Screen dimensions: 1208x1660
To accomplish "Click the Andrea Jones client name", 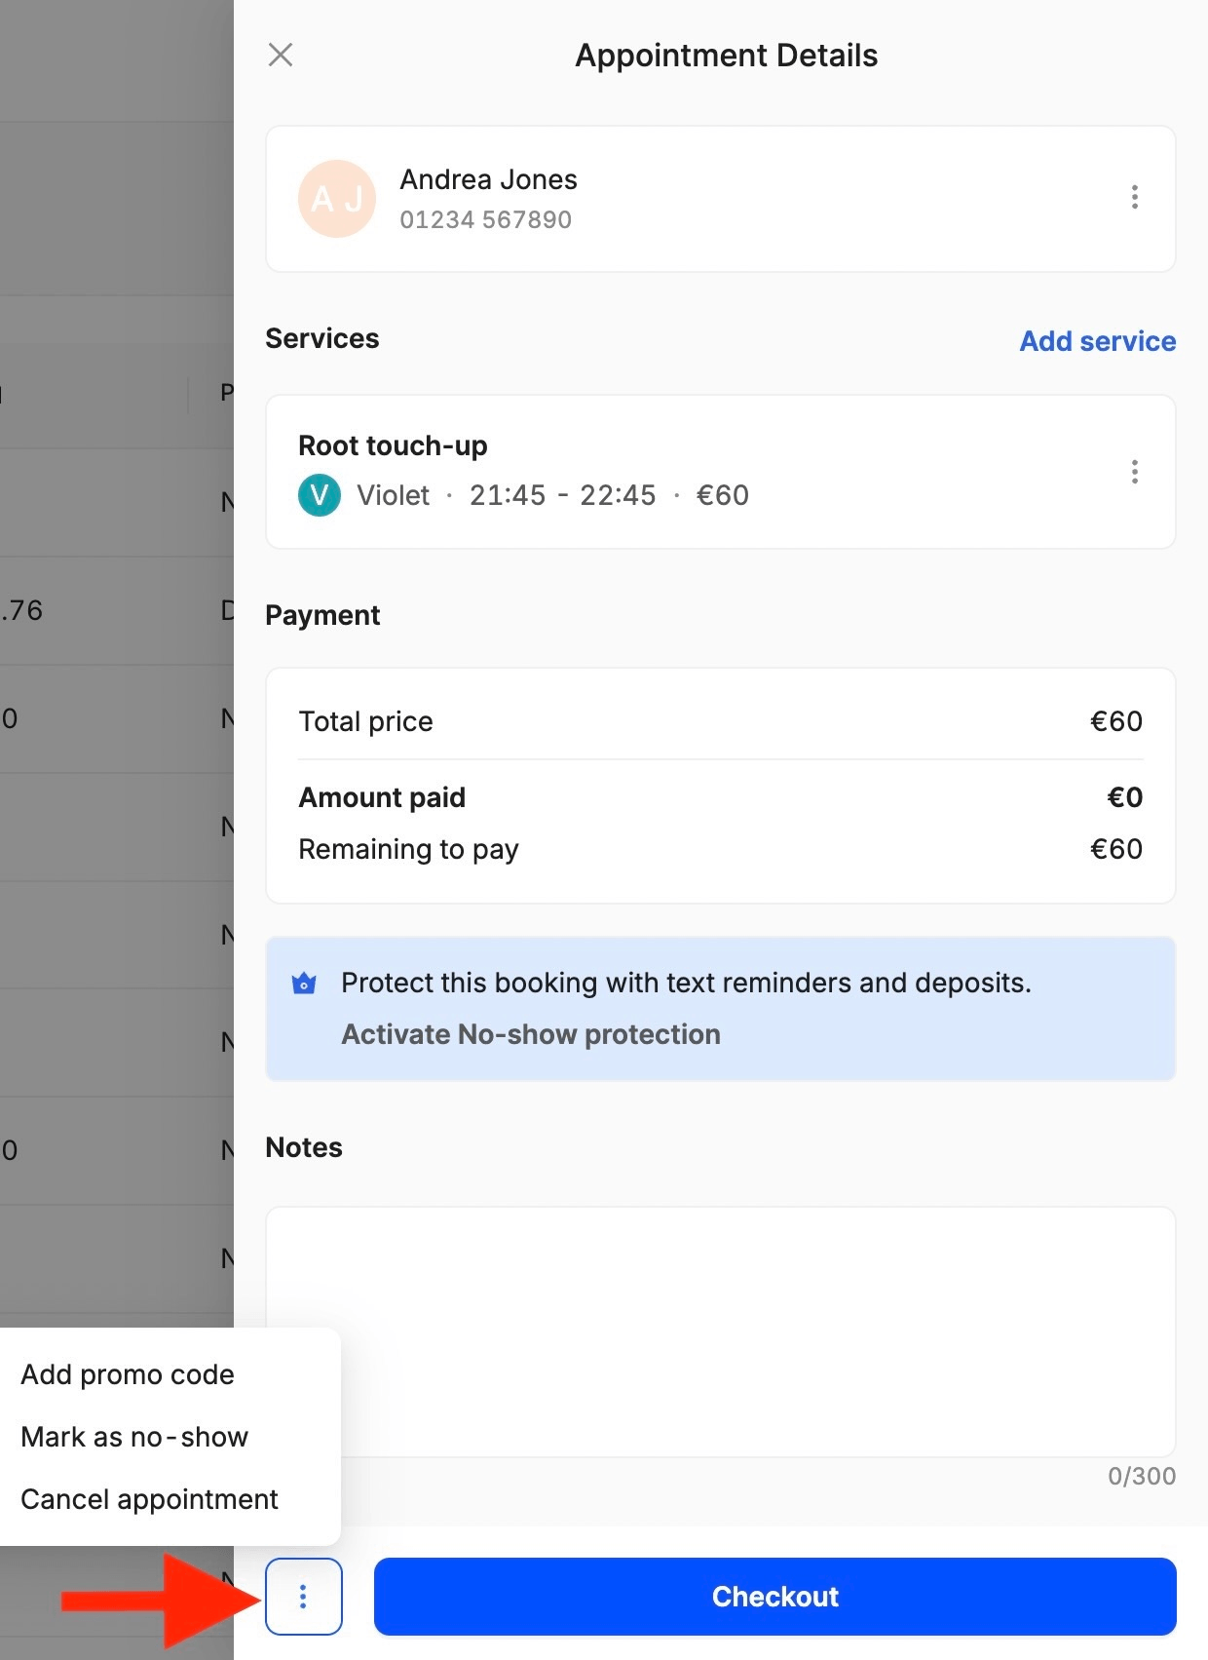I will pyautogui.click(x=488, y=179).
